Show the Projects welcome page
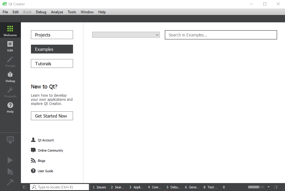 coord(52,35)
